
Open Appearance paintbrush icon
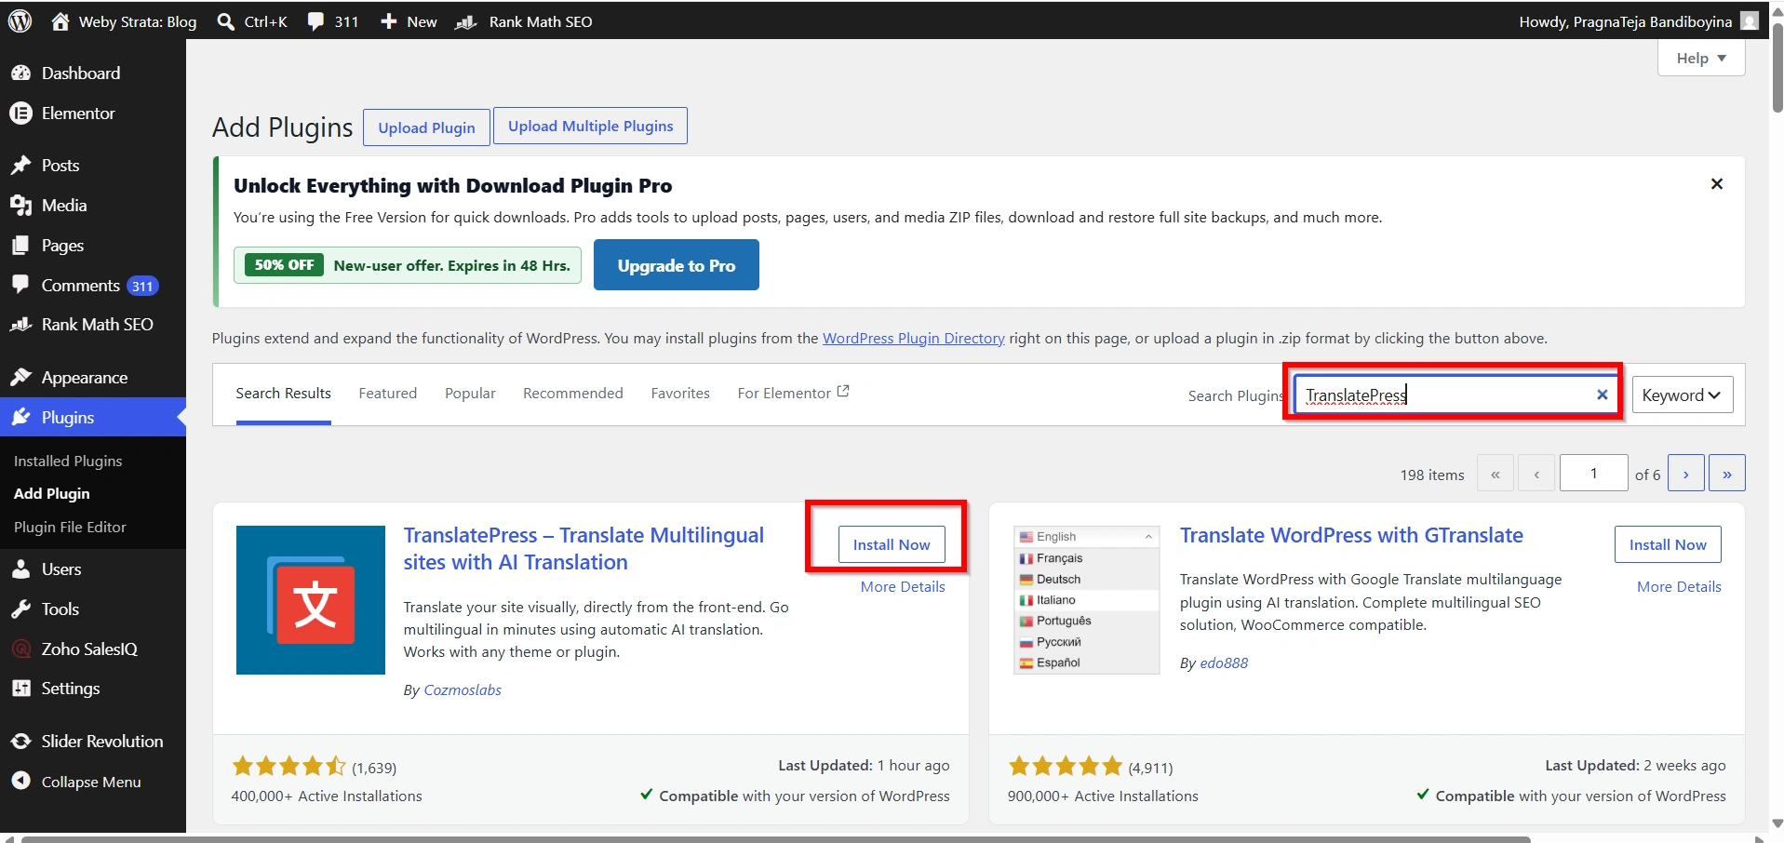click(20, 377)
